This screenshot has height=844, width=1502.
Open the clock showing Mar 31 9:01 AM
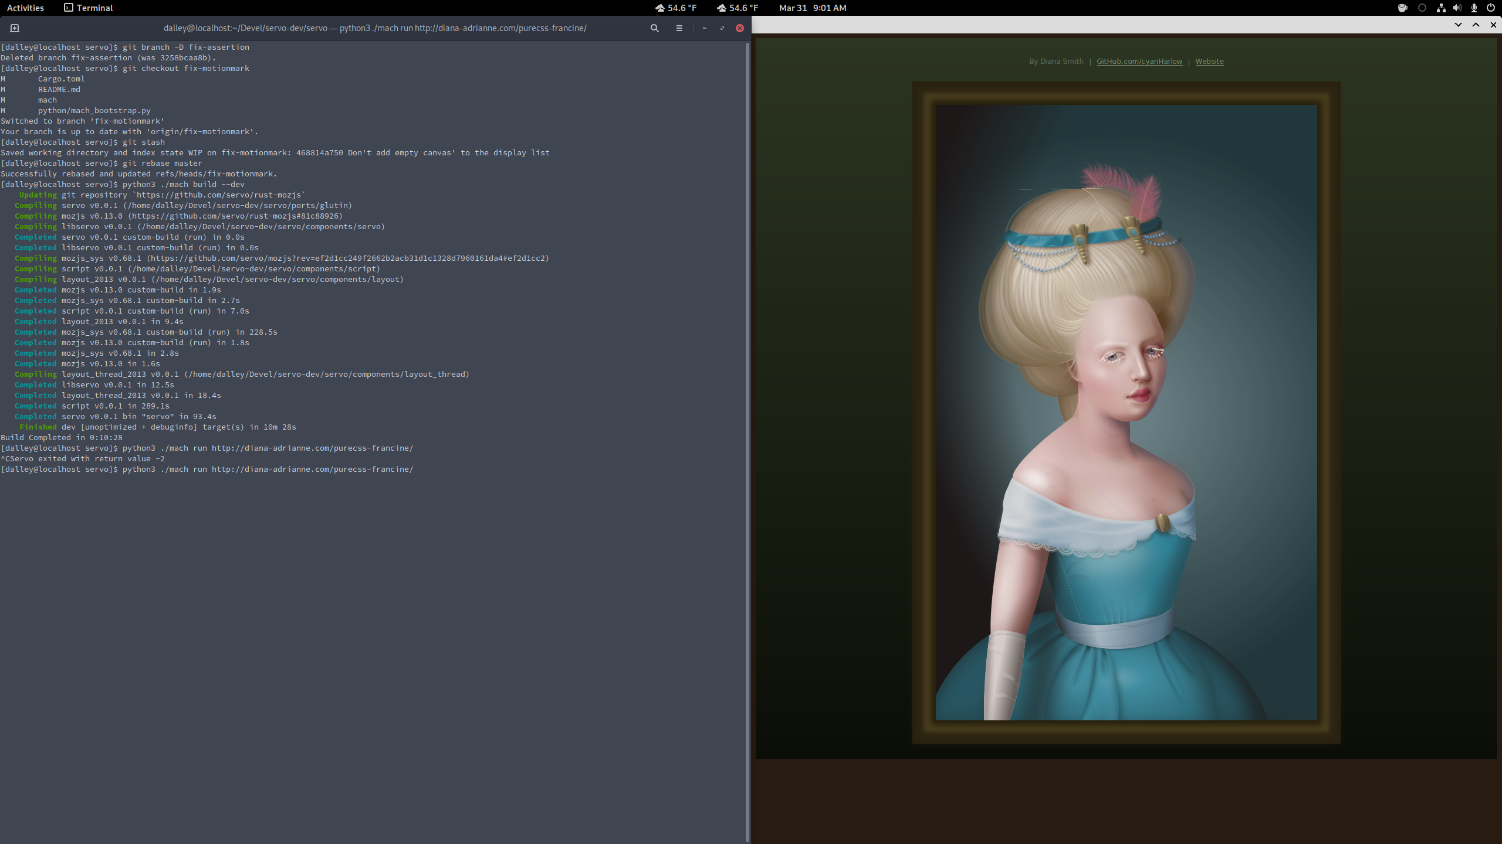pyautogui.click(x=812, y=8)
